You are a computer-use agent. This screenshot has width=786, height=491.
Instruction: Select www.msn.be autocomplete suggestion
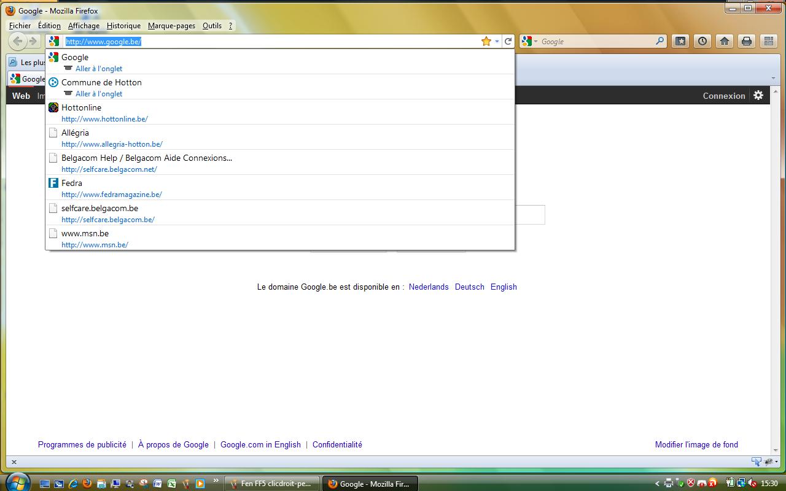(280, 238)
